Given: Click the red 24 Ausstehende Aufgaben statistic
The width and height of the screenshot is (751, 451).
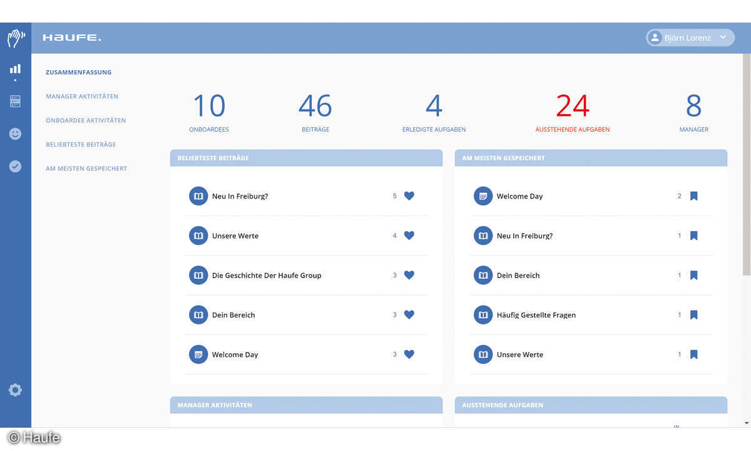Looking at the screenshot, I should pyautogui.click(x=573, y=113).
